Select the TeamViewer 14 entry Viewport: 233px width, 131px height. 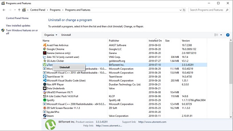click(124, 76)
